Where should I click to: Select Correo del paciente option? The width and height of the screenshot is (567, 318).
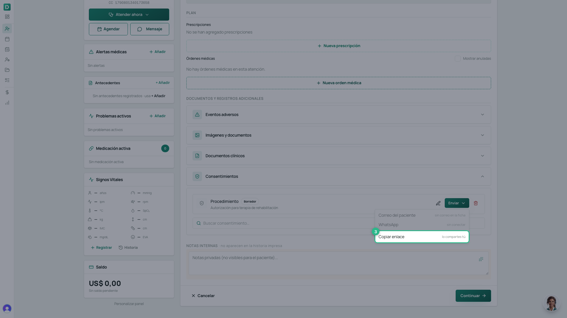click(422, 215)
